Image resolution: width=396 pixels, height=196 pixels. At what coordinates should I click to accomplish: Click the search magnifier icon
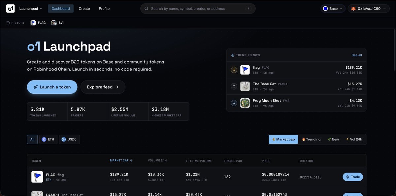pyautogui.click(x=146, y=9)
